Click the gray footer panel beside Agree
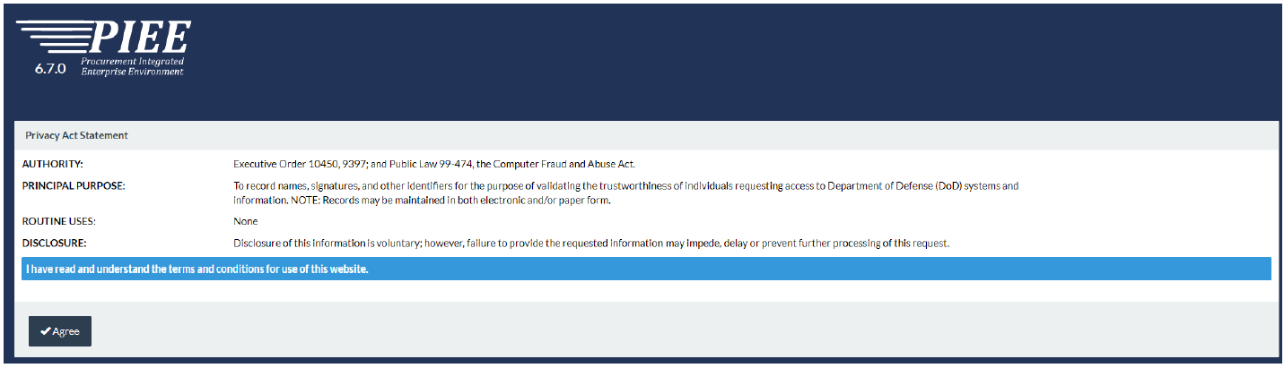 tap(682, 330)
